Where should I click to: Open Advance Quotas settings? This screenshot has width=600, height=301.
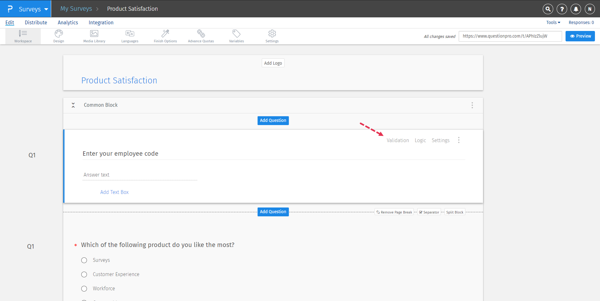coord(201,36)
